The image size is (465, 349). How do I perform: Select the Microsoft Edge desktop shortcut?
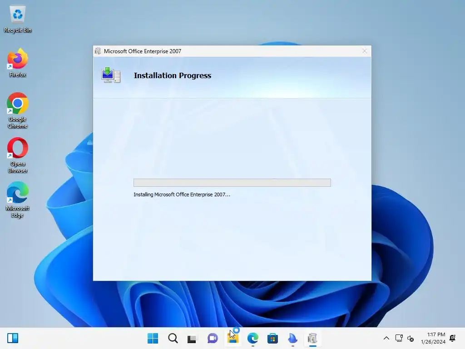click(x=18, y=200)
